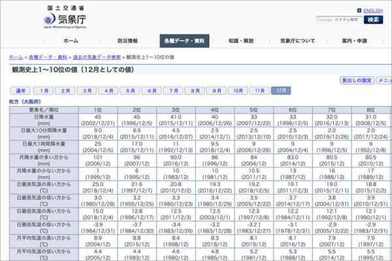Open the 防災情報 navigation menu item
This screenshot has height=261, width=392.
pyautogui.click(x=127, y=41)
